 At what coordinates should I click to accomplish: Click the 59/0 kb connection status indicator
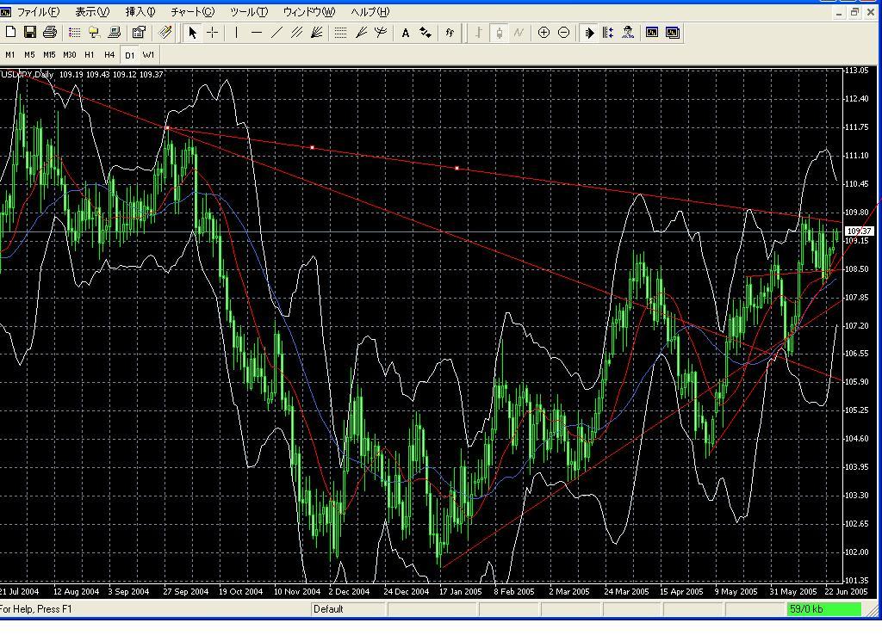[823, 609]
